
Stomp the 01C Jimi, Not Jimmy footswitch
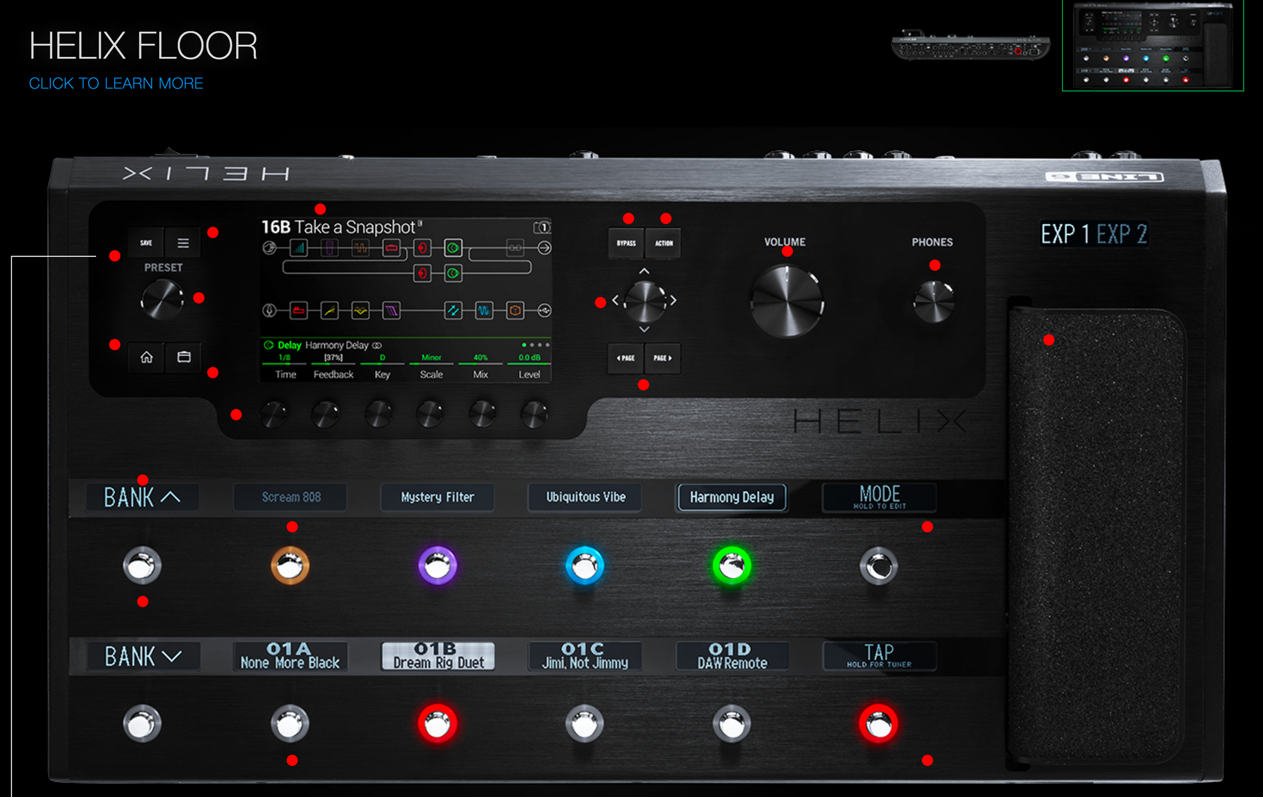point(584,724)
